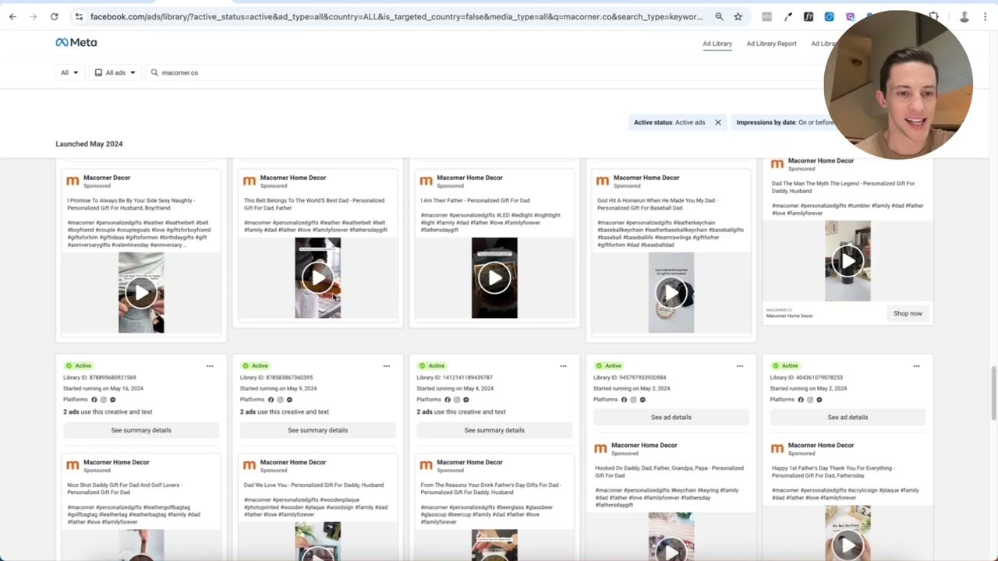Click Macorner Decor advertiser name on naughty ad

click(x=107, y=178)
